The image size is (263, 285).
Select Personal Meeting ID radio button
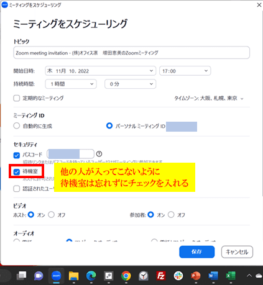(x=109, y=125)
